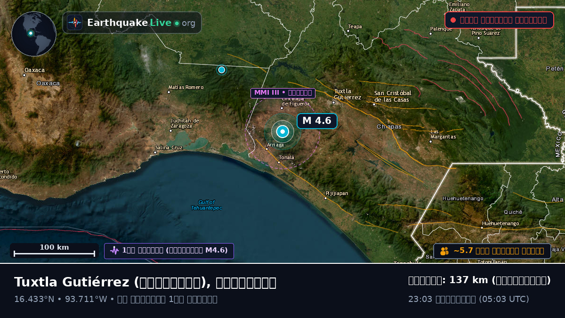Screen dimensions: 565x318
Task: Open the EarthquakeLive.org title link
Action: (x=141, y=23)
